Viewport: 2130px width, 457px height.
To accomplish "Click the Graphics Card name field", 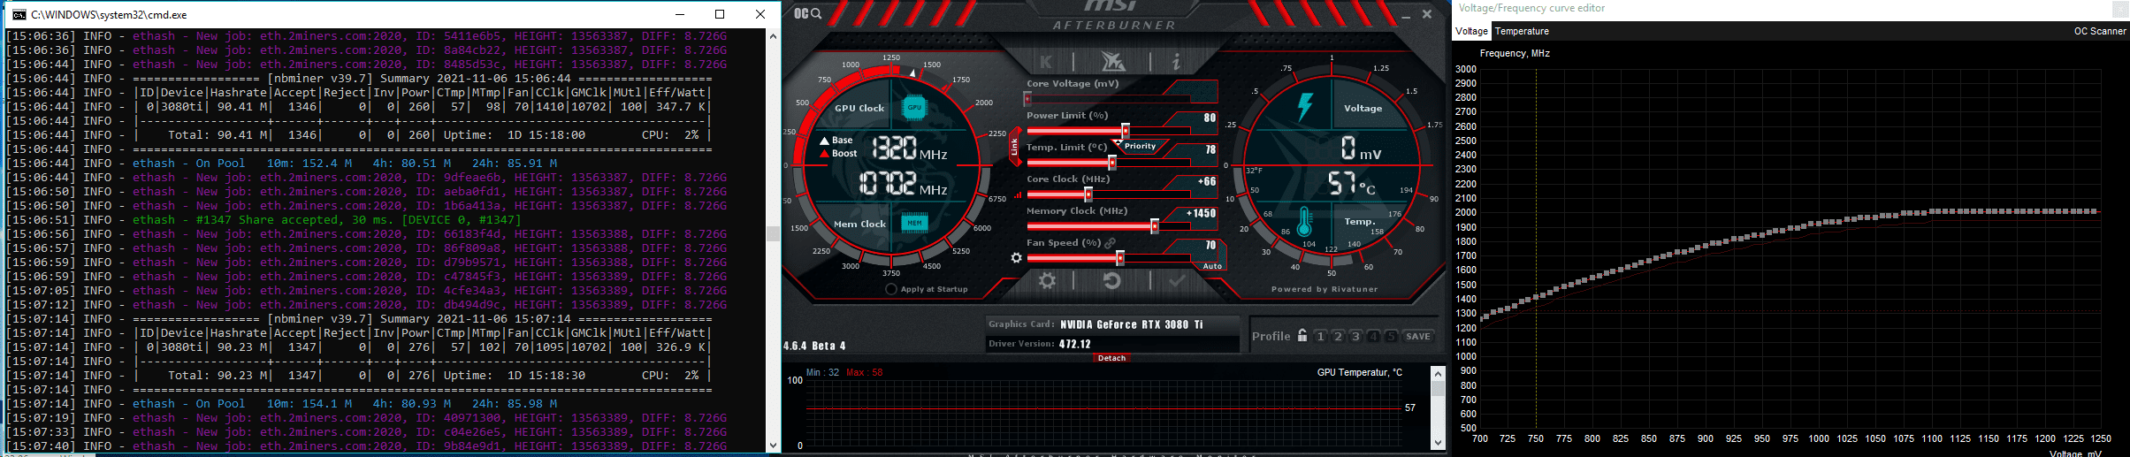I will [x=1132, y=324].
